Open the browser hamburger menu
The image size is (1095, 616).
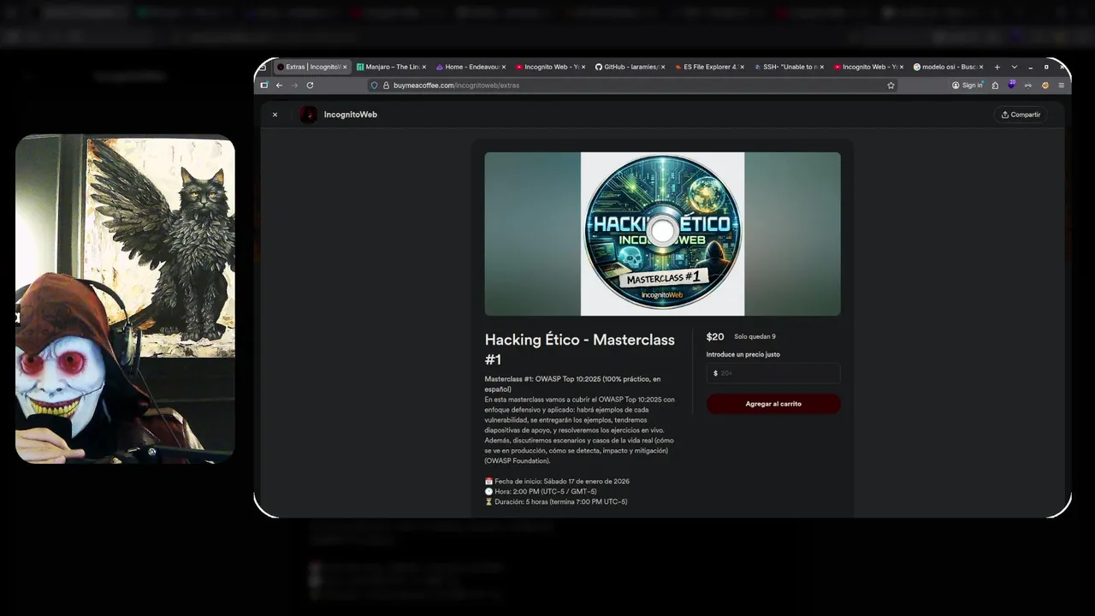tap(1061, 86)
